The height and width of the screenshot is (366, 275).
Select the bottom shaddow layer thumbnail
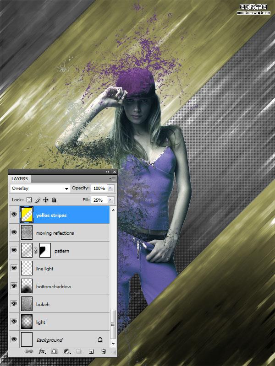pos(27,286)
